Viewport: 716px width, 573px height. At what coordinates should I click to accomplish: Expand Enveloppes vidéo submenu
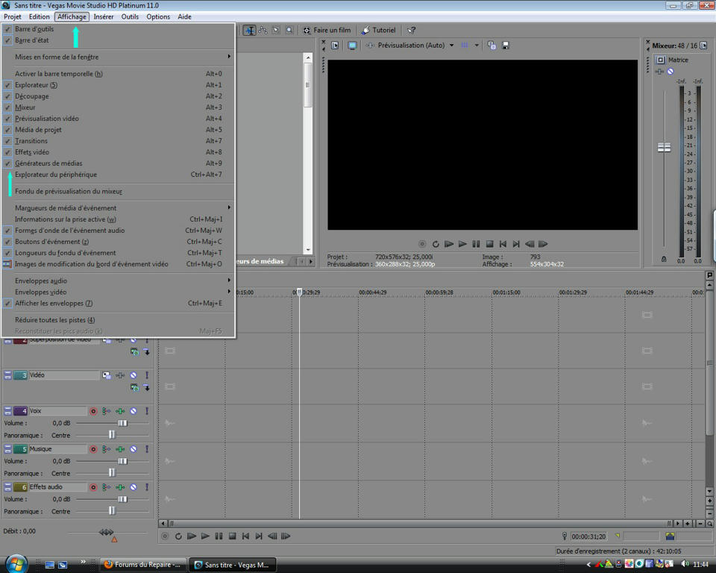pos(119,292)
